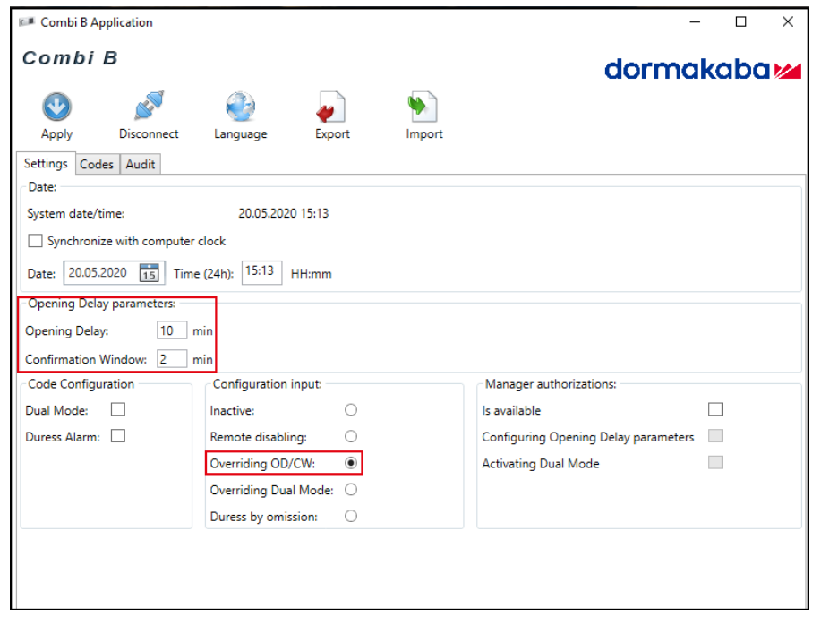821x617 pixels.
Task: Enable Synchronize with computer clock
Action: point(36,241)
